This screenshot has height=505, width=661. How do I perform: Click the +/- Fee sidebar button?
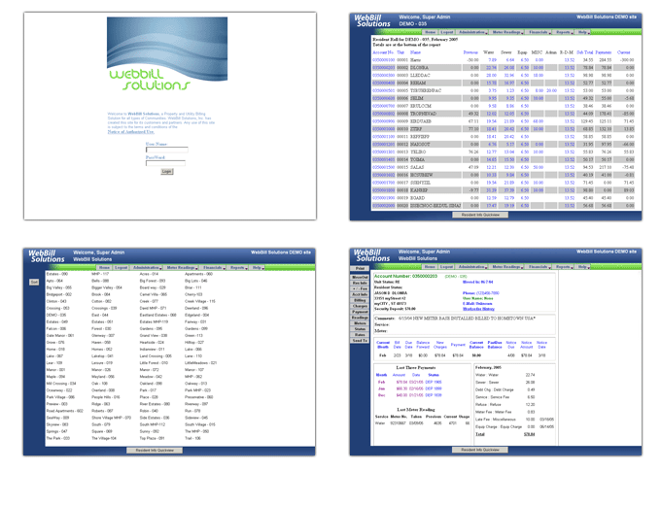click(x=360, y=289)
